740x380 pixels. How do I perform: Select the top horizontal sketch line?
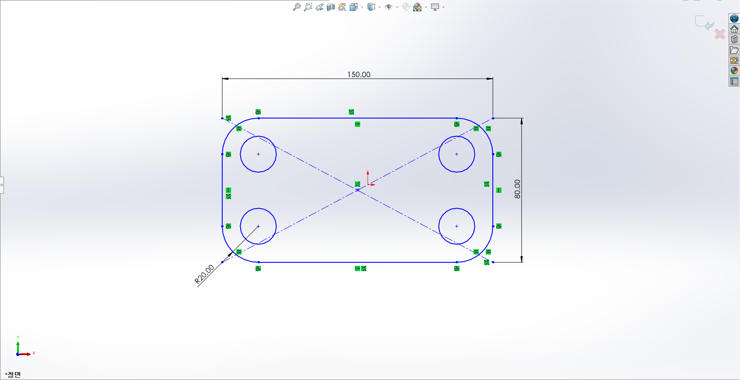click(x=358, y=118)
